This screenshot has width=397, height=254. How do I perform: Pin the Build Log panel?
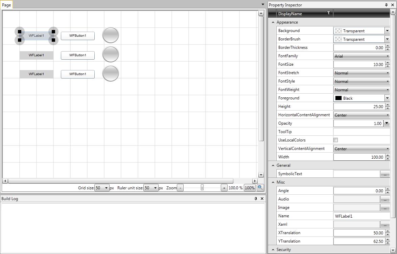(x=256, y=199)
